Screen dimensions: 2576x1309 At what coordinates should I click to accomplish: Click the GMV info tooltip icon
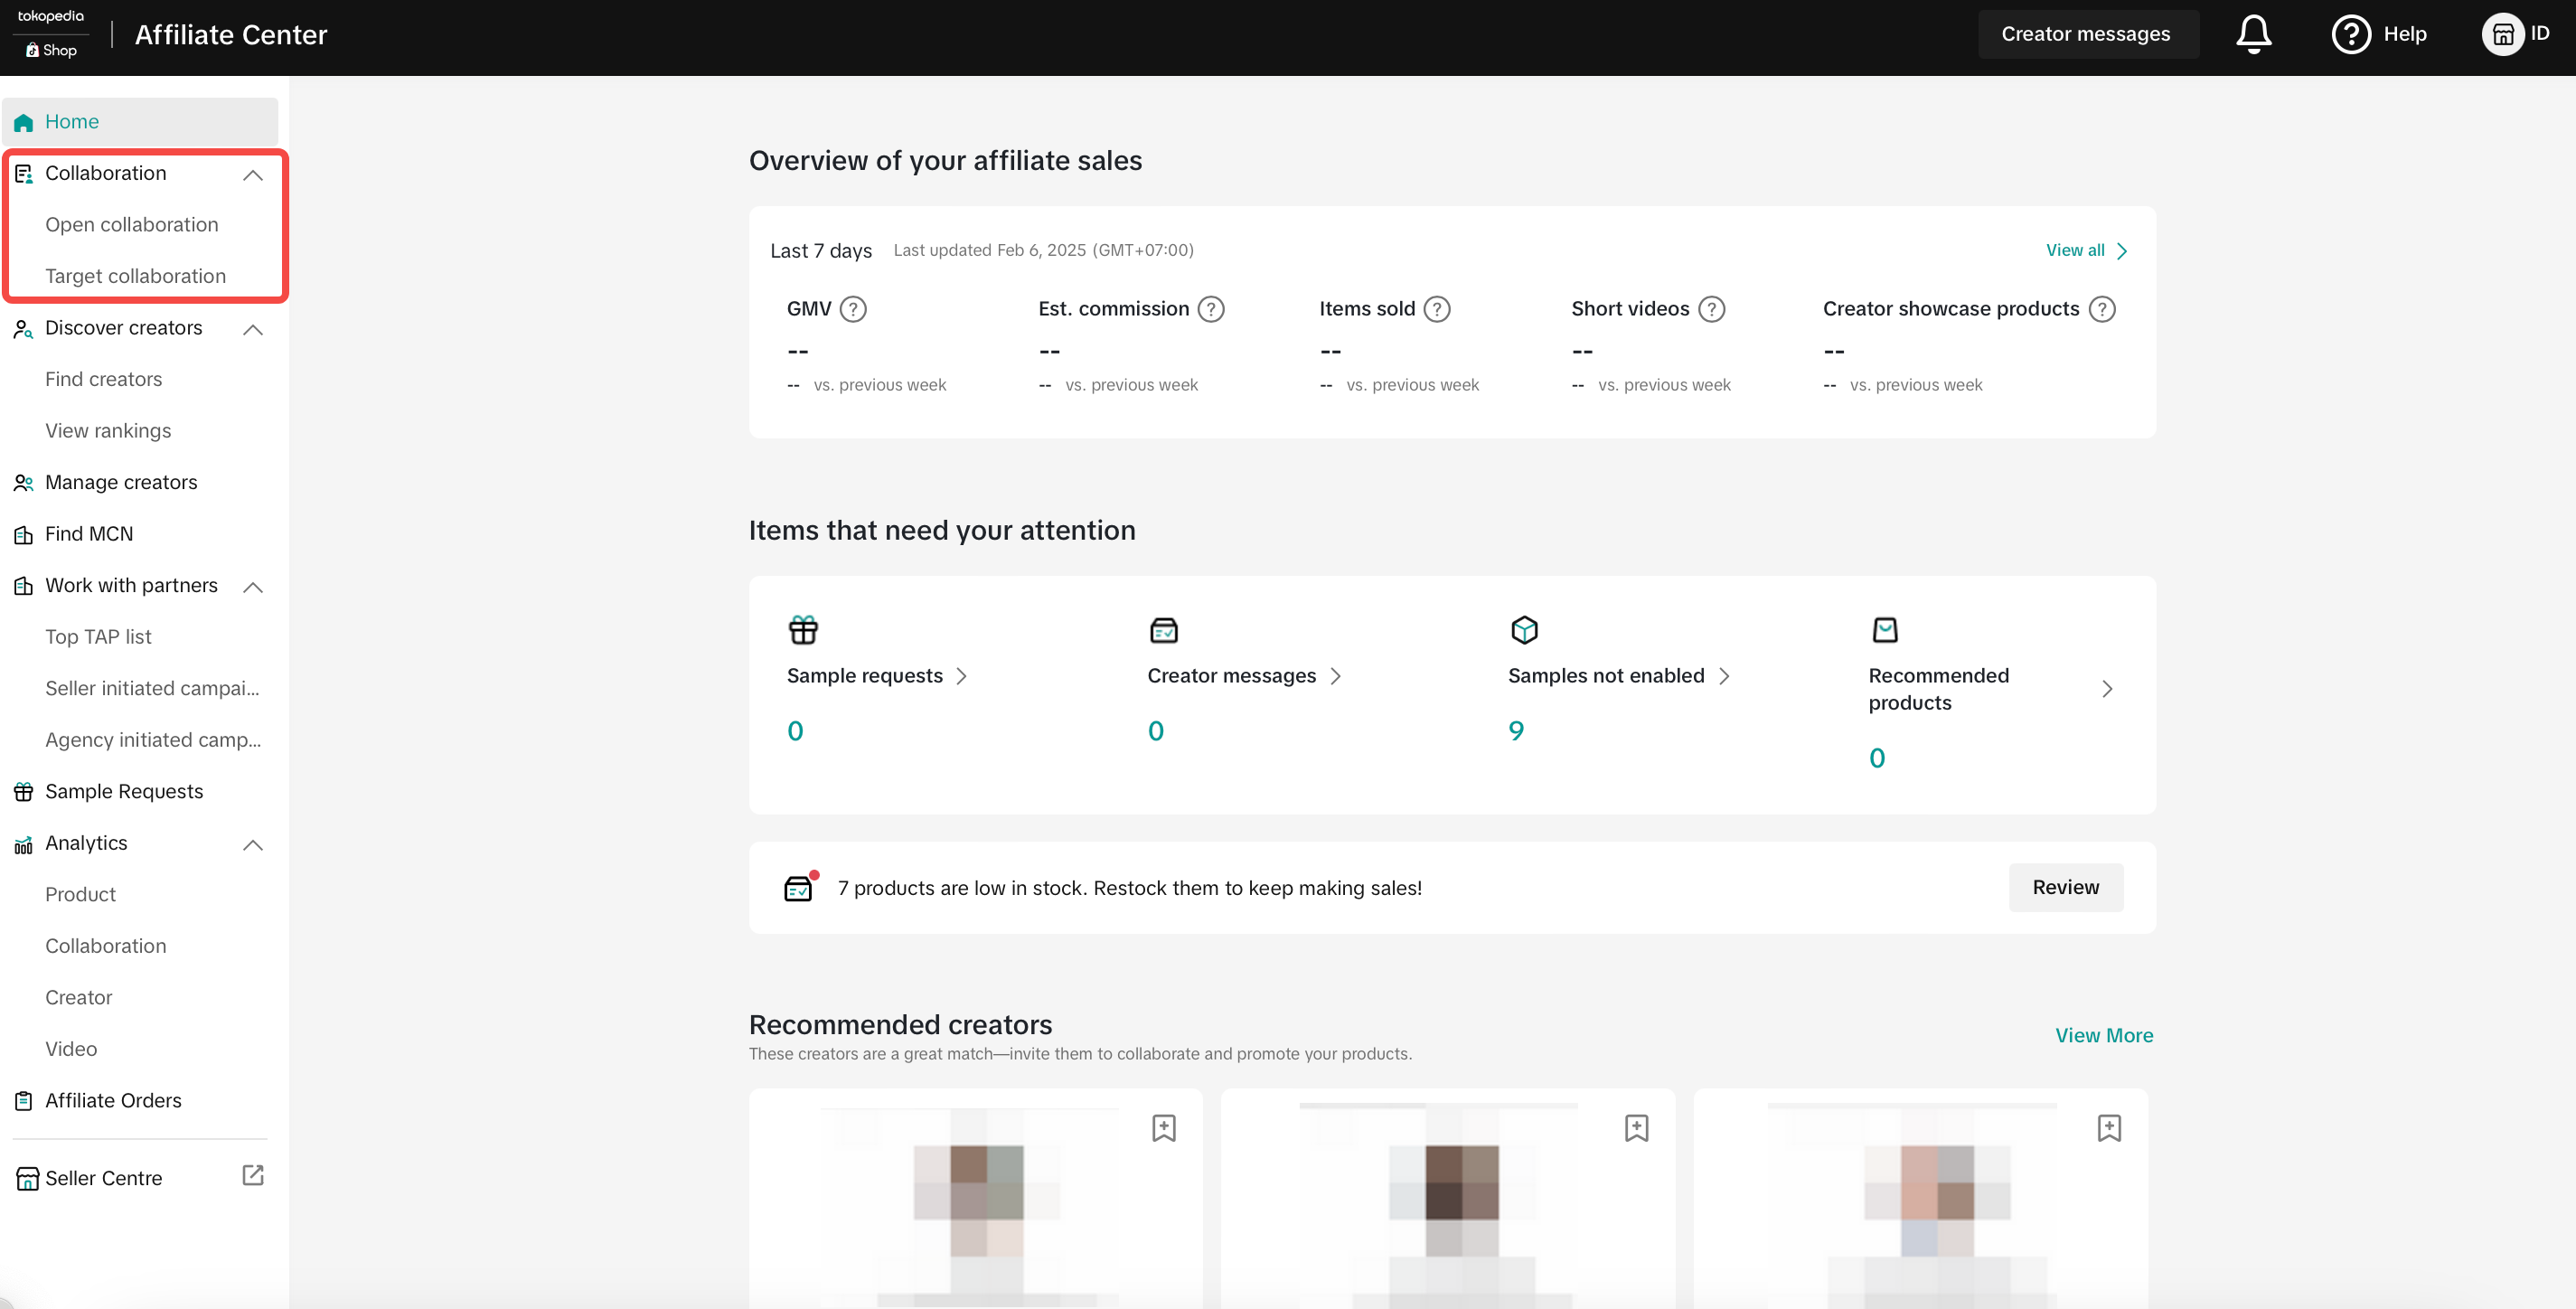853,309
